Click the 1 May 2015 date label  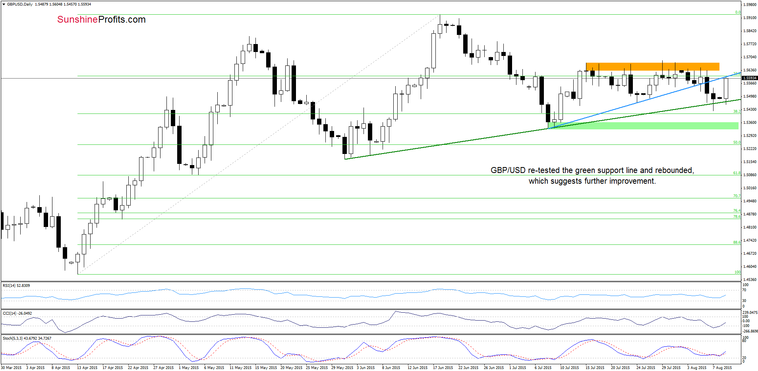tap(189, 368)
